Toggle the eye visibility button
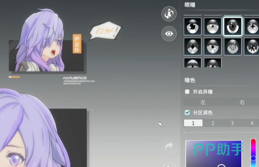Screen dimensions: 259x167 click(169, 34)
